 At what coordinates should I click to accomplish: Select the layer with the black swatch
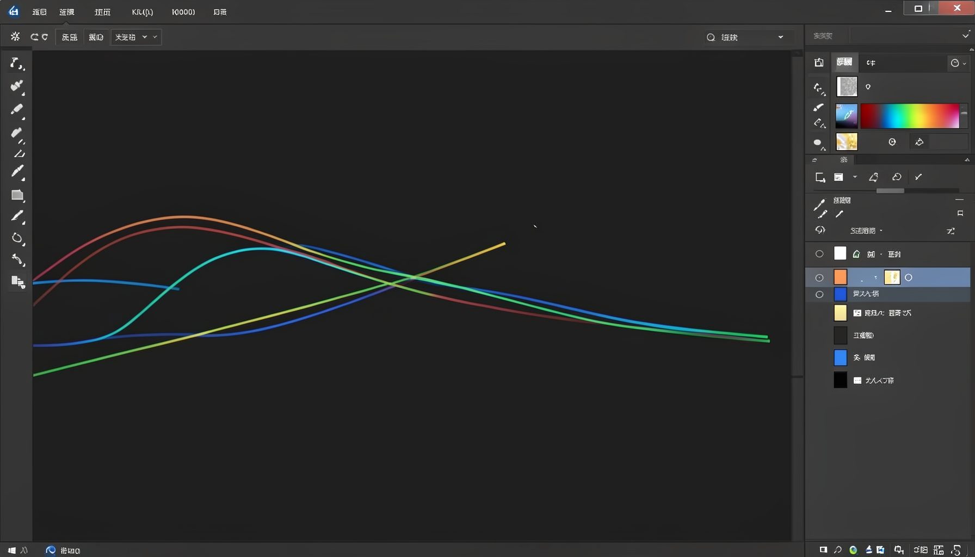click(888, 380)
